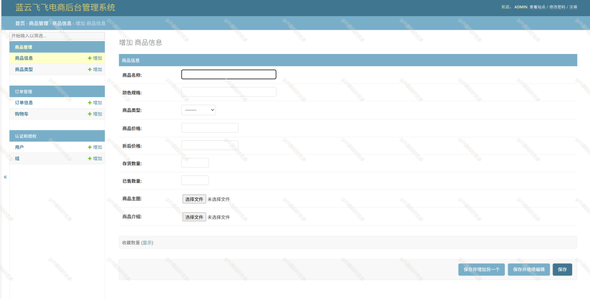
Task: Show the collapsed 收藏数量 section
Action: pyautogui.click(x=148, y=243)
